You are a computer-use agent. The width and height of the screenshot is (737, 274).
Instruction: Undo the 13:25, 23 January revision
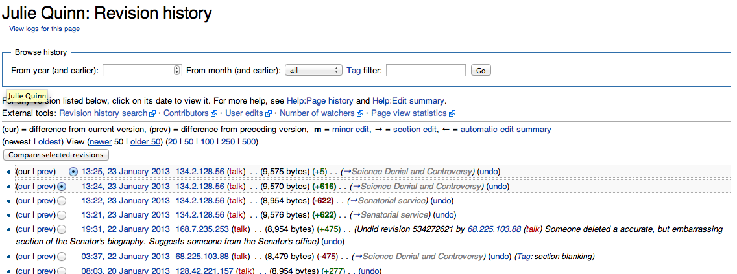point(488,172)
